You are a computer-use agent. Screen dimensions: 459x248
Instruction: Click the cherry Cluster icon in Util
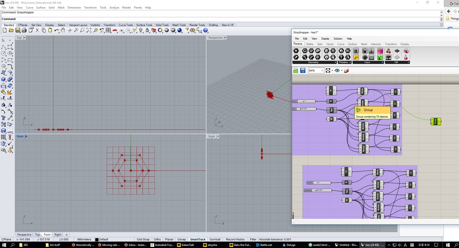pos(388,51)
